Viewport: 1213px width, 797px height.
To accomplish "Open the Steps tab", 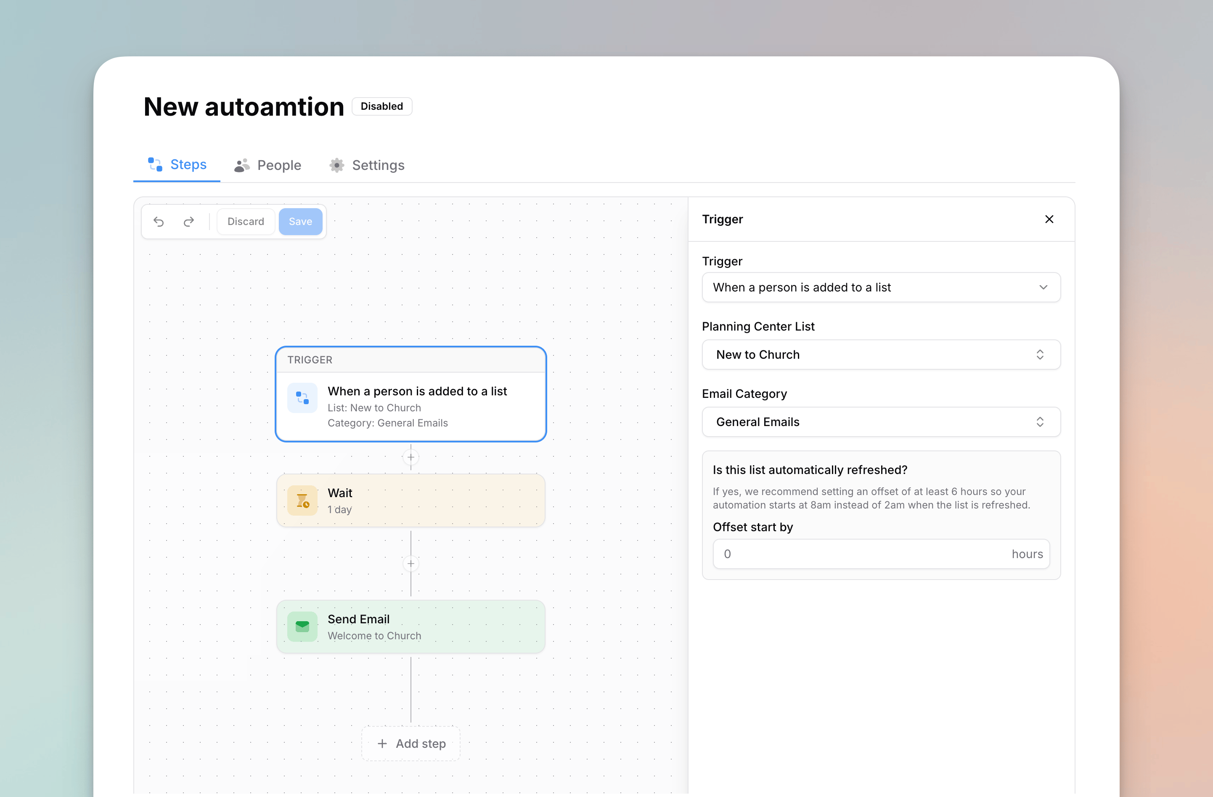I will pos(177,164).
